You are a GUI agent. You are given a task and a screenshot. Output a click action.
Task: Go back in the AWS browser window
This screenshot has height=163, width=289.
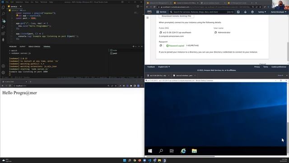tap(147, 7)
